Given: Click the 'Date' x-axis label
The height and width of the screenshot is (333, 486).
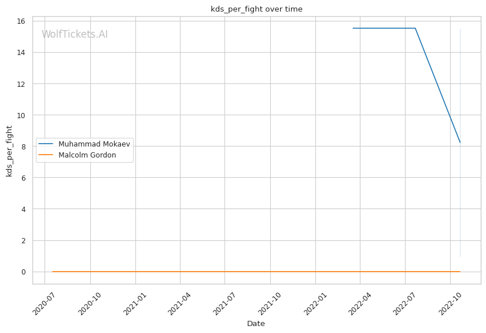Looking at the screenshot, I should click(256, 323).
